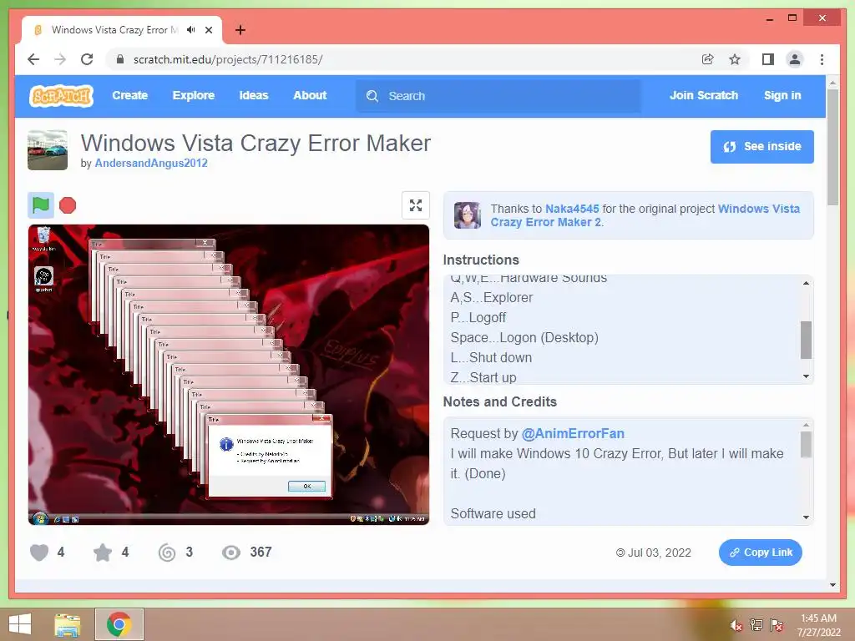Open the Chrome side panel

tap(768, 59)
